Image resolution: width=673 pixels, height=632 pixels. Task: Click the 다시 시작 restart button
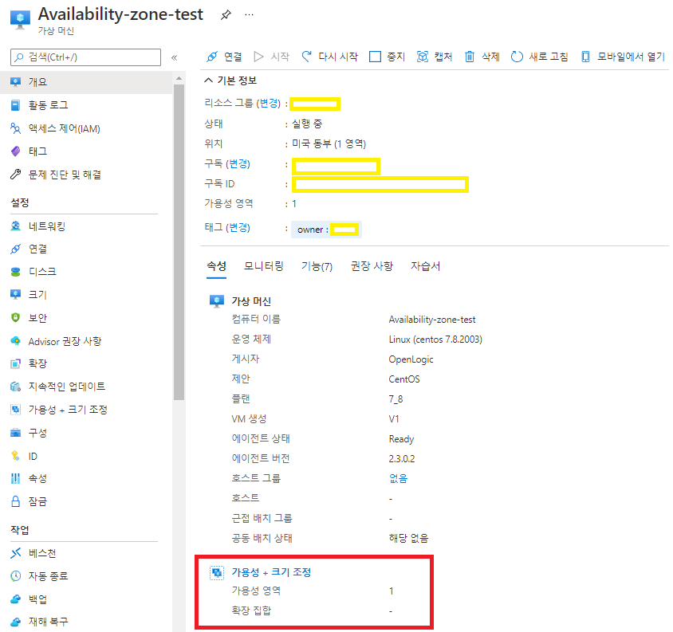point(329,57)
